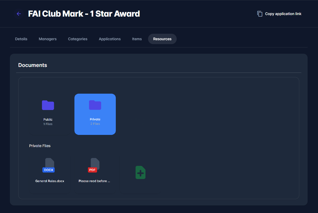Viewport: 318px width, 213px height.
Task: Switch to the Details tab
Action: coord(21,39)
